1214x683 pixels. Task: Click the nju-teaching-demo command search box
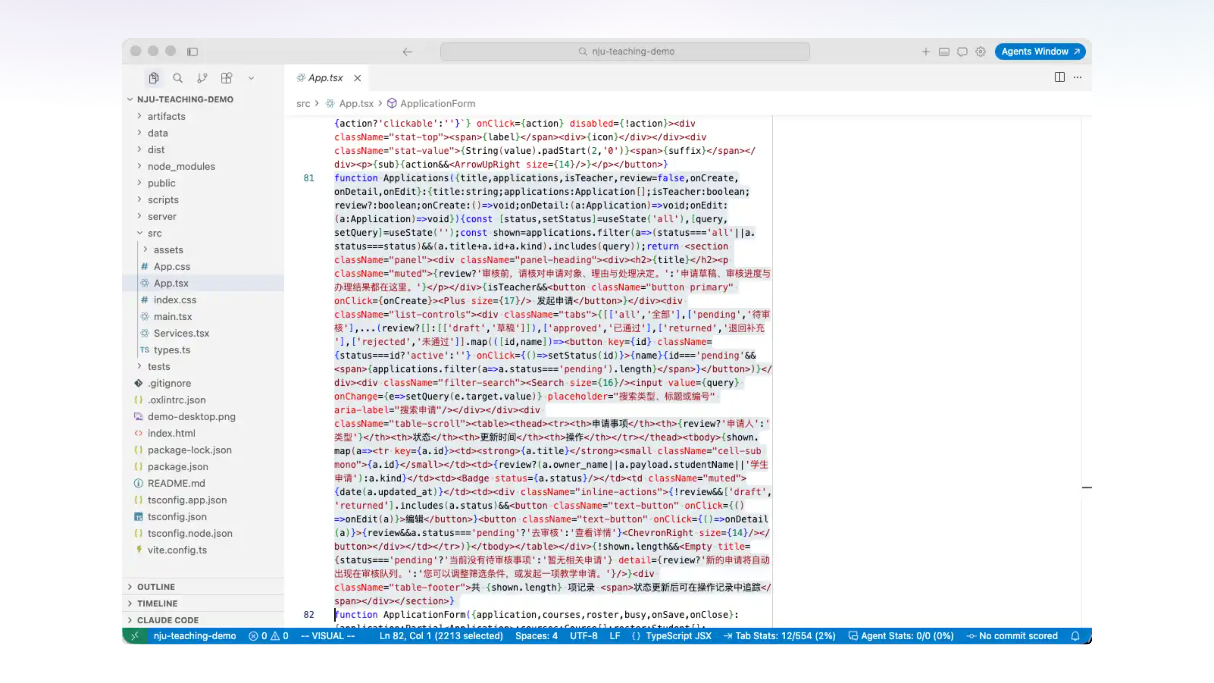click(x=625, y=51)
